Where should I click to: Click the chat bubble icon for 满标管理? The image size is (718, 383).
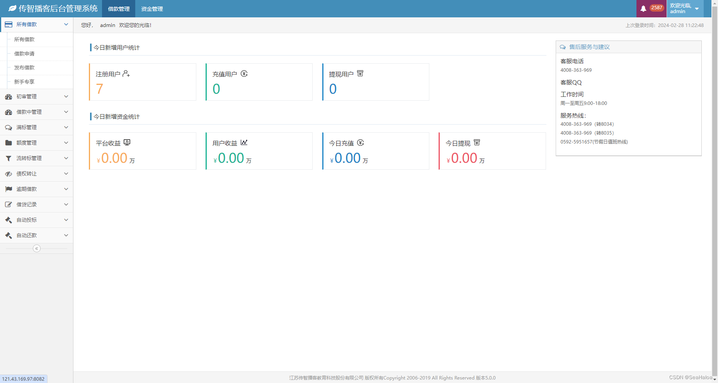9,128
